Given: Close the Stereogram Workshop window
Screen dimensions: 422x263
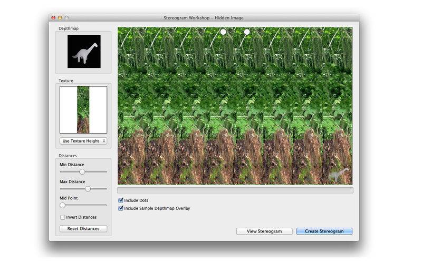Looking at the screenshot, I should point(53,18).
